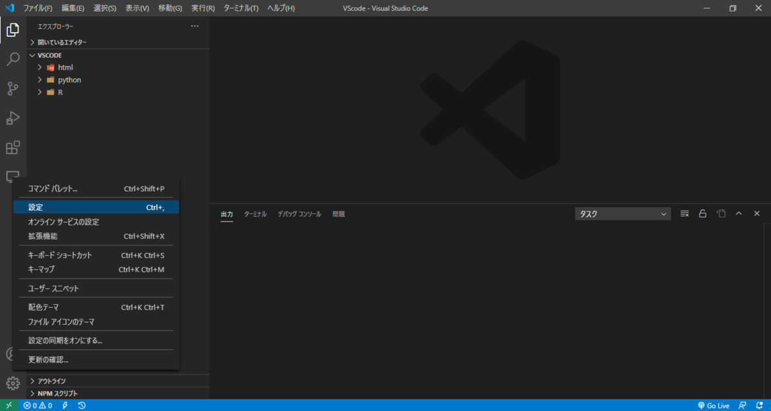Open the Extensions view icon
This screenshot has width=771, height=411.
[13, 148]
